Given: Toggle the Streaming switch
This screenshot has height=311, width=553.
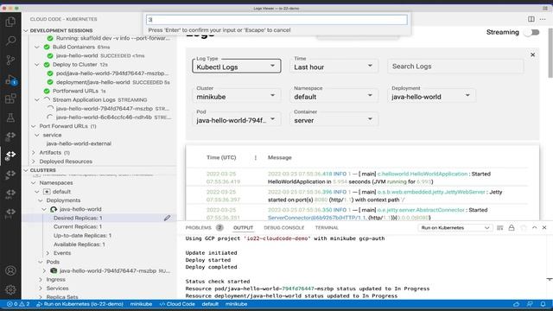Looking at the screenshot, I should [532, 32].
